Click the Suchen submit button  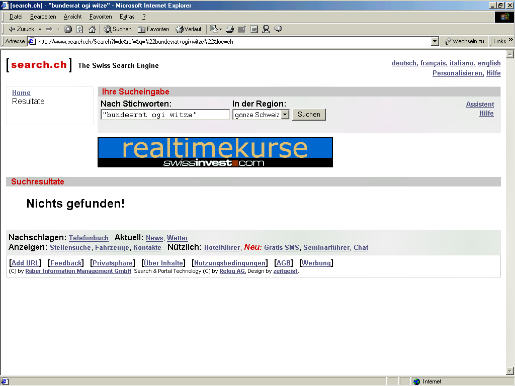309,115
